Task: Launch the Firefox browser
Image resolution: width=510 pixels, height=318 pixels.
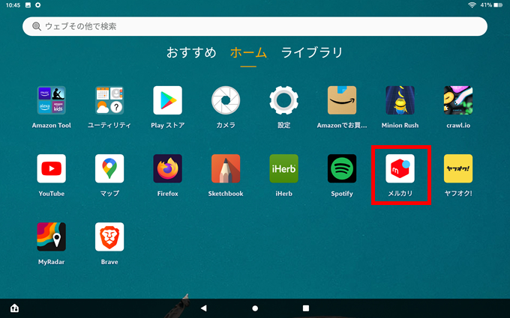Action: [x=167, y=168]
